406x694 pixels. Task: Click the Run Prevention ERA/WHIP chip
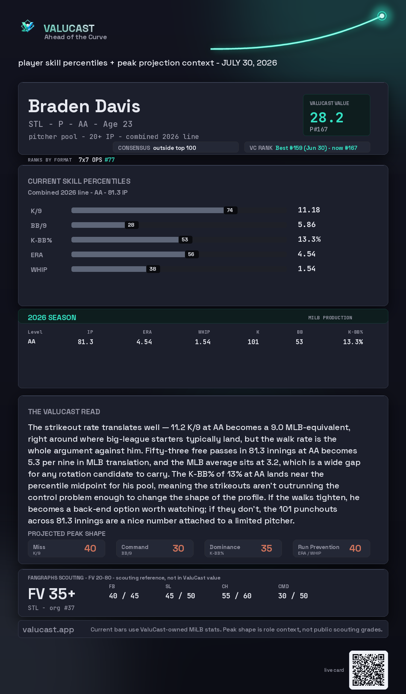332,549
